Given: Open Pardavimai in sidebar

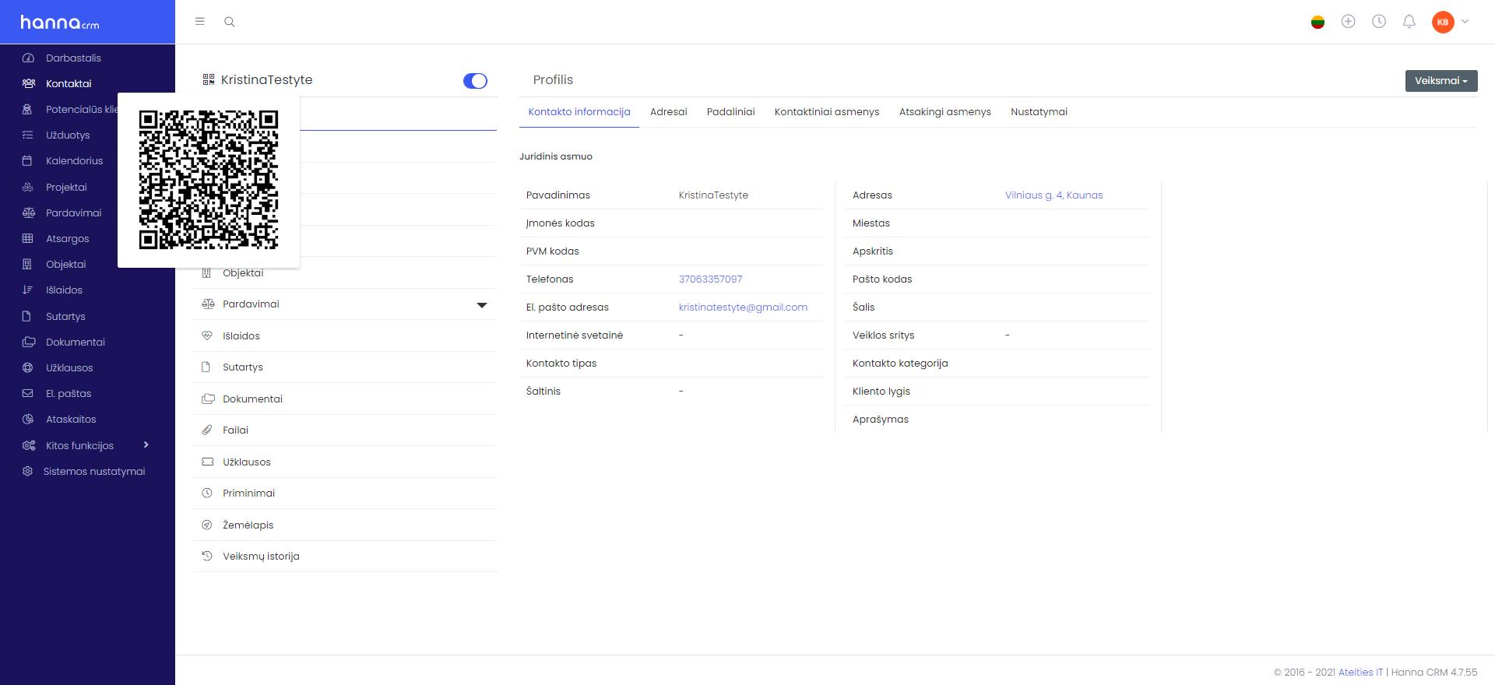Looking at the screenshot, I should tap(73, 213).
